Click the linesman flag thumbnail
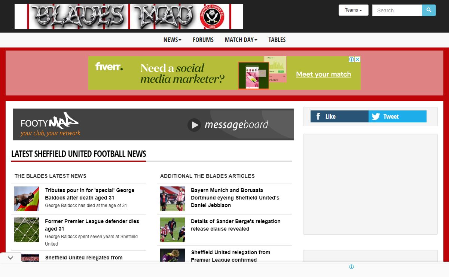The width and height of the screenshot is (449, 277). pos(27,199)
